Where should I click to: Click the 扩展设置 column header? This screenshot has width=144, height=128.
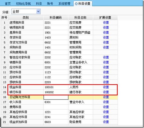click(x=105, y=17)
